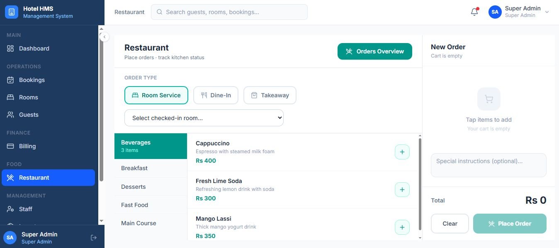Select the Takeaway order type
The width and height of the screenshot is (559, 248).
pos(270,95)
